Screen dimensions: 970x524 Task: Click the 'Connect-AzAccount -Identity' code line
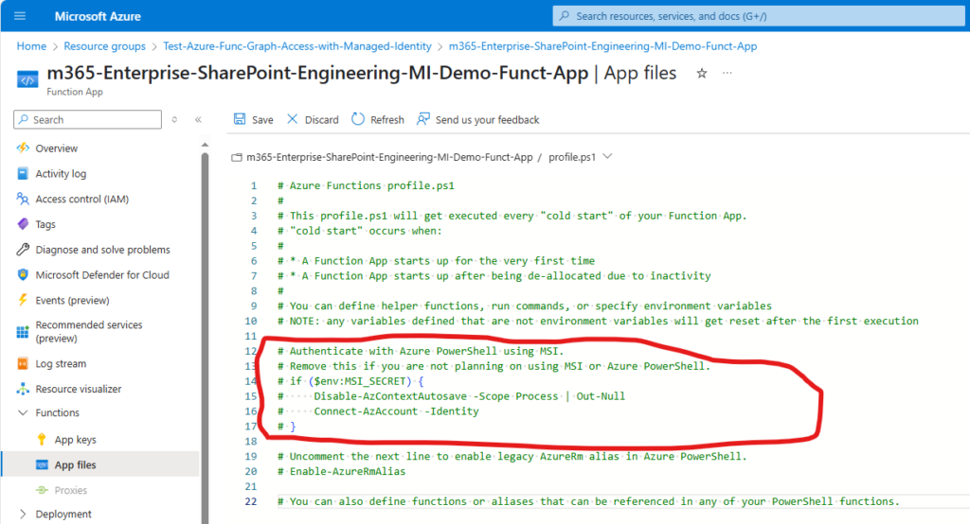(x=378, y=410)
